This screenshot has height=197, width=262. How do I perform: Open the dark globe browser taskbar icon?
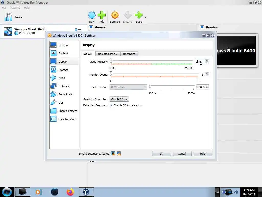point(55,192)
